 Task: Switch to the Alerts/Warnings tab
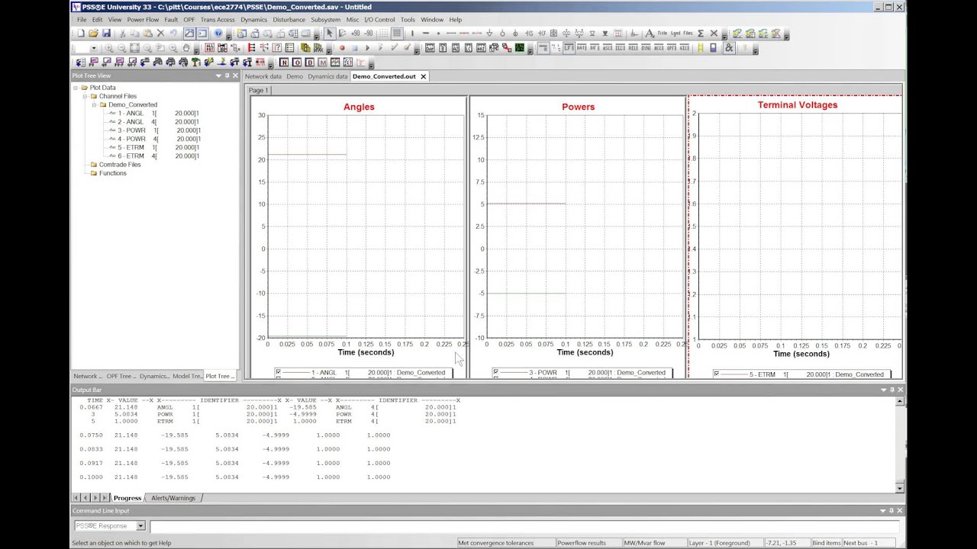[x=173, y=498]
